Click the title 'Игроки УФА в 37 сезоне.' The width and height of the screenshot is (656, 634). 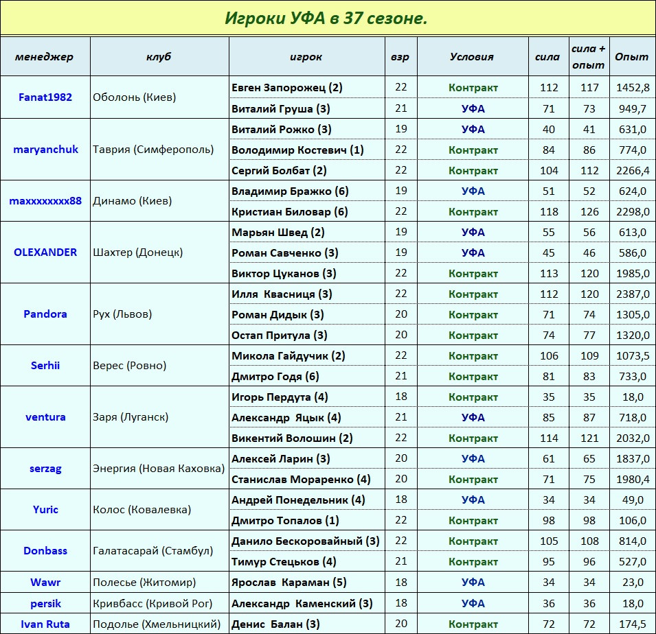pyautogui.click(x=326, y=19)
